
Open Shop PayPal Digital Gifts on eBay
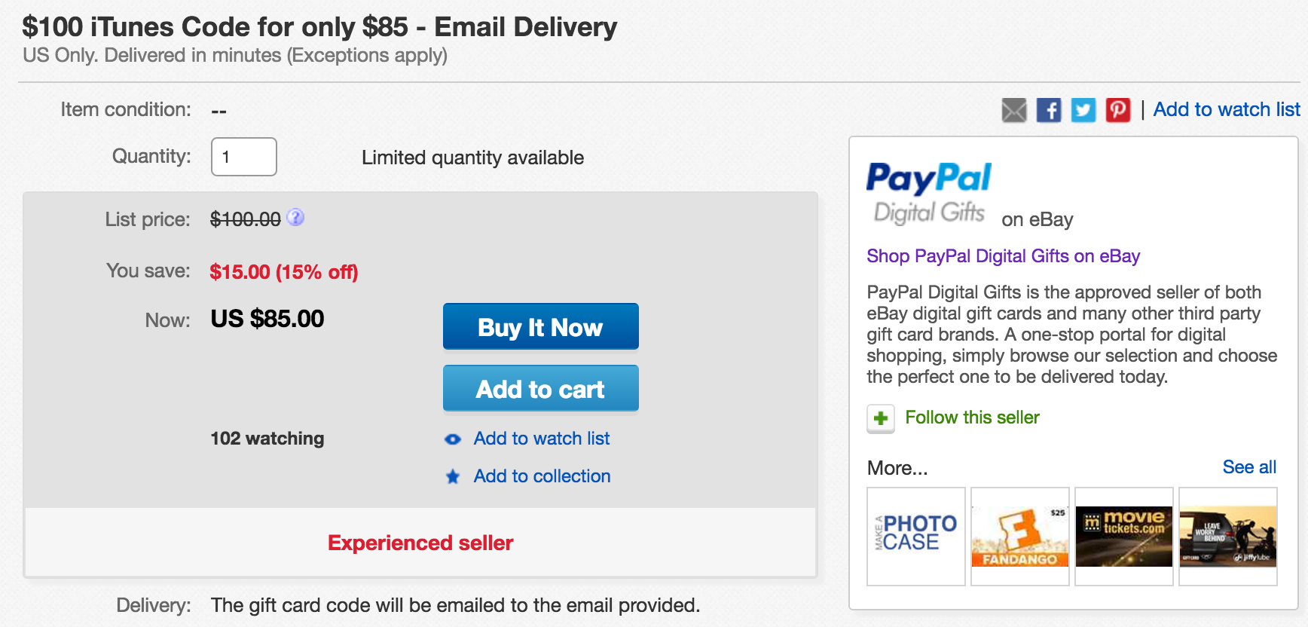point(1003,256)
